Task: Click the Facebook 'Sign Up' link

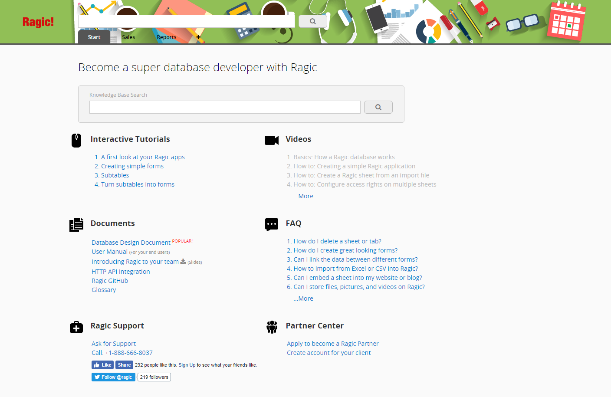Action: [x=187, y=365]
